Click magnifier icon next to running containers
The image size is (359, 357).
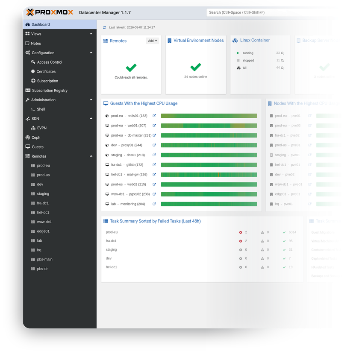[x=282, y=53]
